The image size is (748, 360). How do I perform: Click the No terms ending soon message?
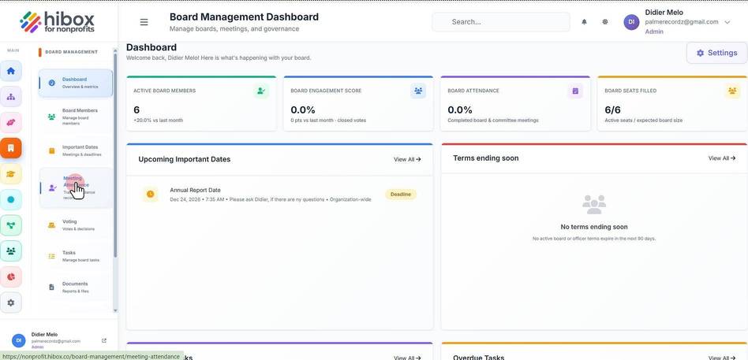pyautogui.click(x=594, y=227)
